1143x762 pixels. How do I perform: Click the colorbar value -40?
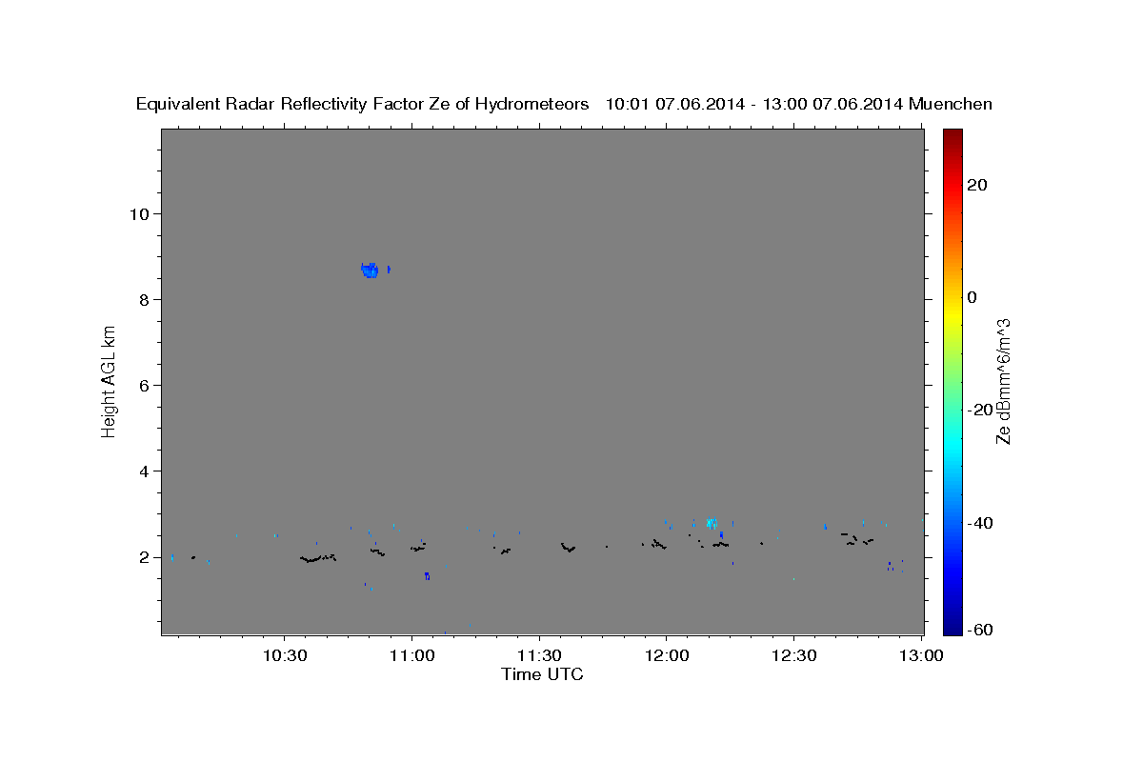coord(979,523)
